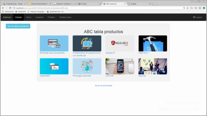Open the Keynote presentation thumbnail
The width and height of the screenshot is (207, 116).
[x=153, y=66]
